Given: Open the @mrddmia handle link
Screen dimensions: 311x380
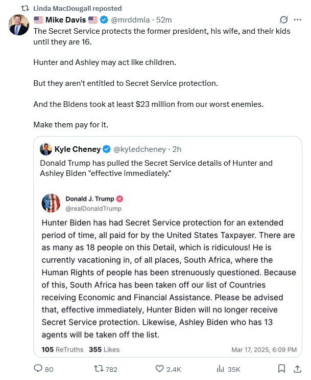Looking at the screenshot, I should tap(131, 20).
